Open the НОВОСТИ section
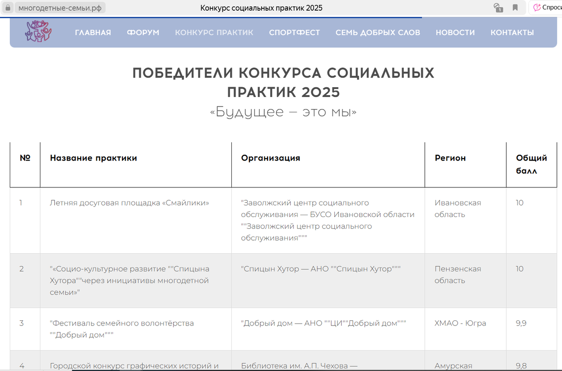This screenshot has width=562, height=371. 455,32
